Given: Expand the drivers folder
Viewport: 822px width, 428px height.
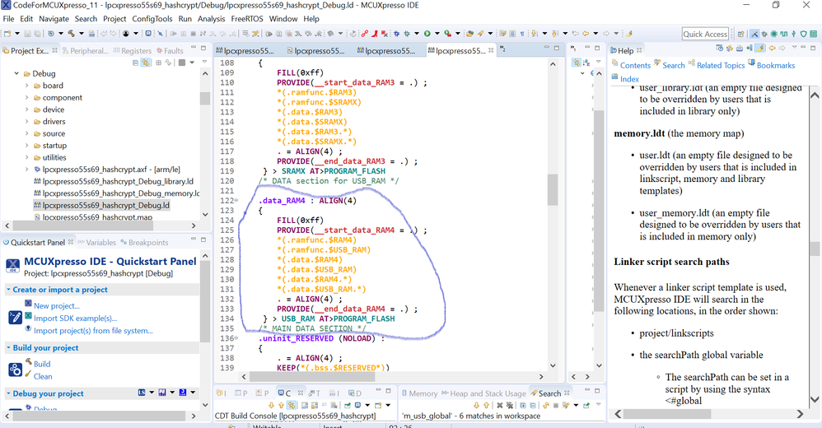Looking at the screenshot, I should pos(26,122).
